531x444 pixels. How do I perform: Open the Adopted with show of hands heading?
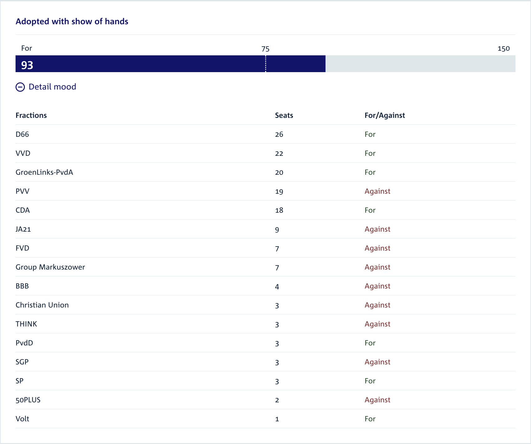point(72,21)
